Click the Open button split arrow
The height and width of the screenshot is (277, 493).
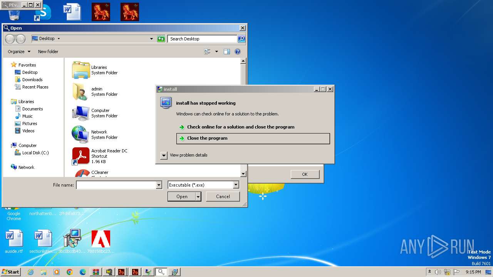pos(198,197)
